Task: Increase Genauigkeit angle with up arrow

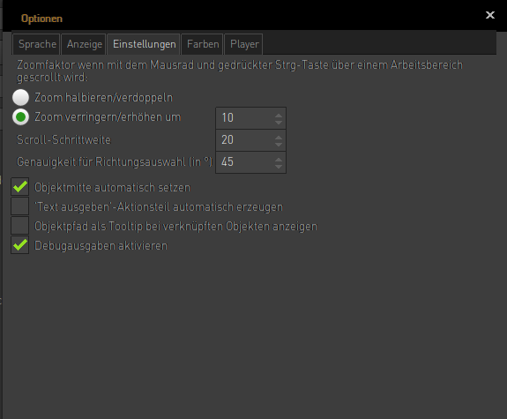Action: [x=279, y=159]
